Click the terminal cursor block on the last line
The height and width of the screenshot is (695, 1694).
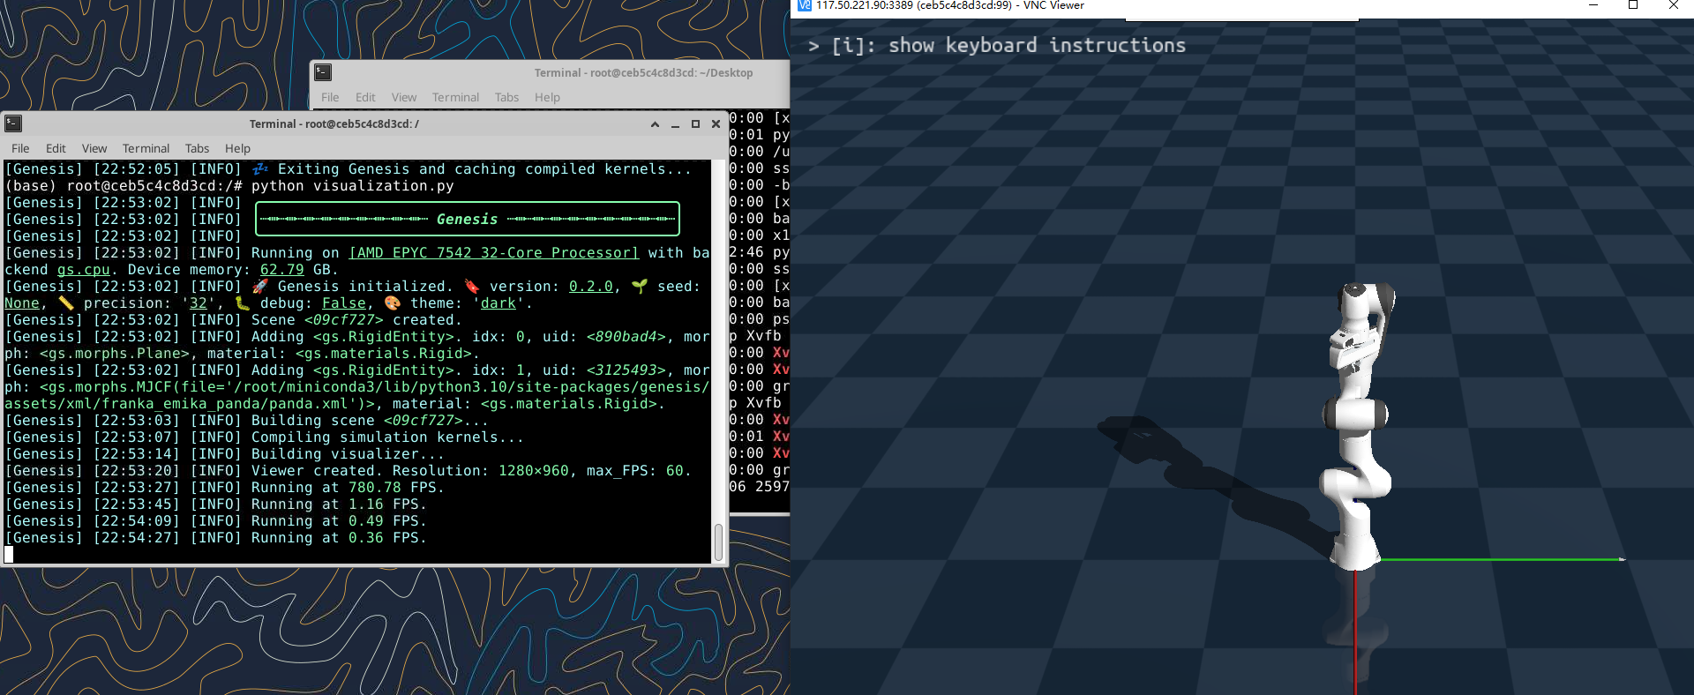pyautogui.click(x=9, y=555)
